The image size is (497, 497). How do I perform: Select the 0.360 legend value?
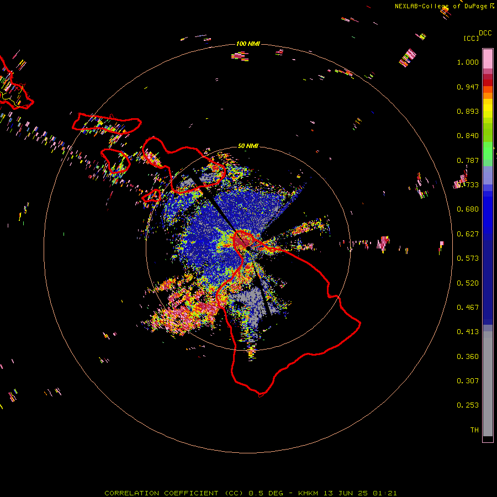pos(468,357)
